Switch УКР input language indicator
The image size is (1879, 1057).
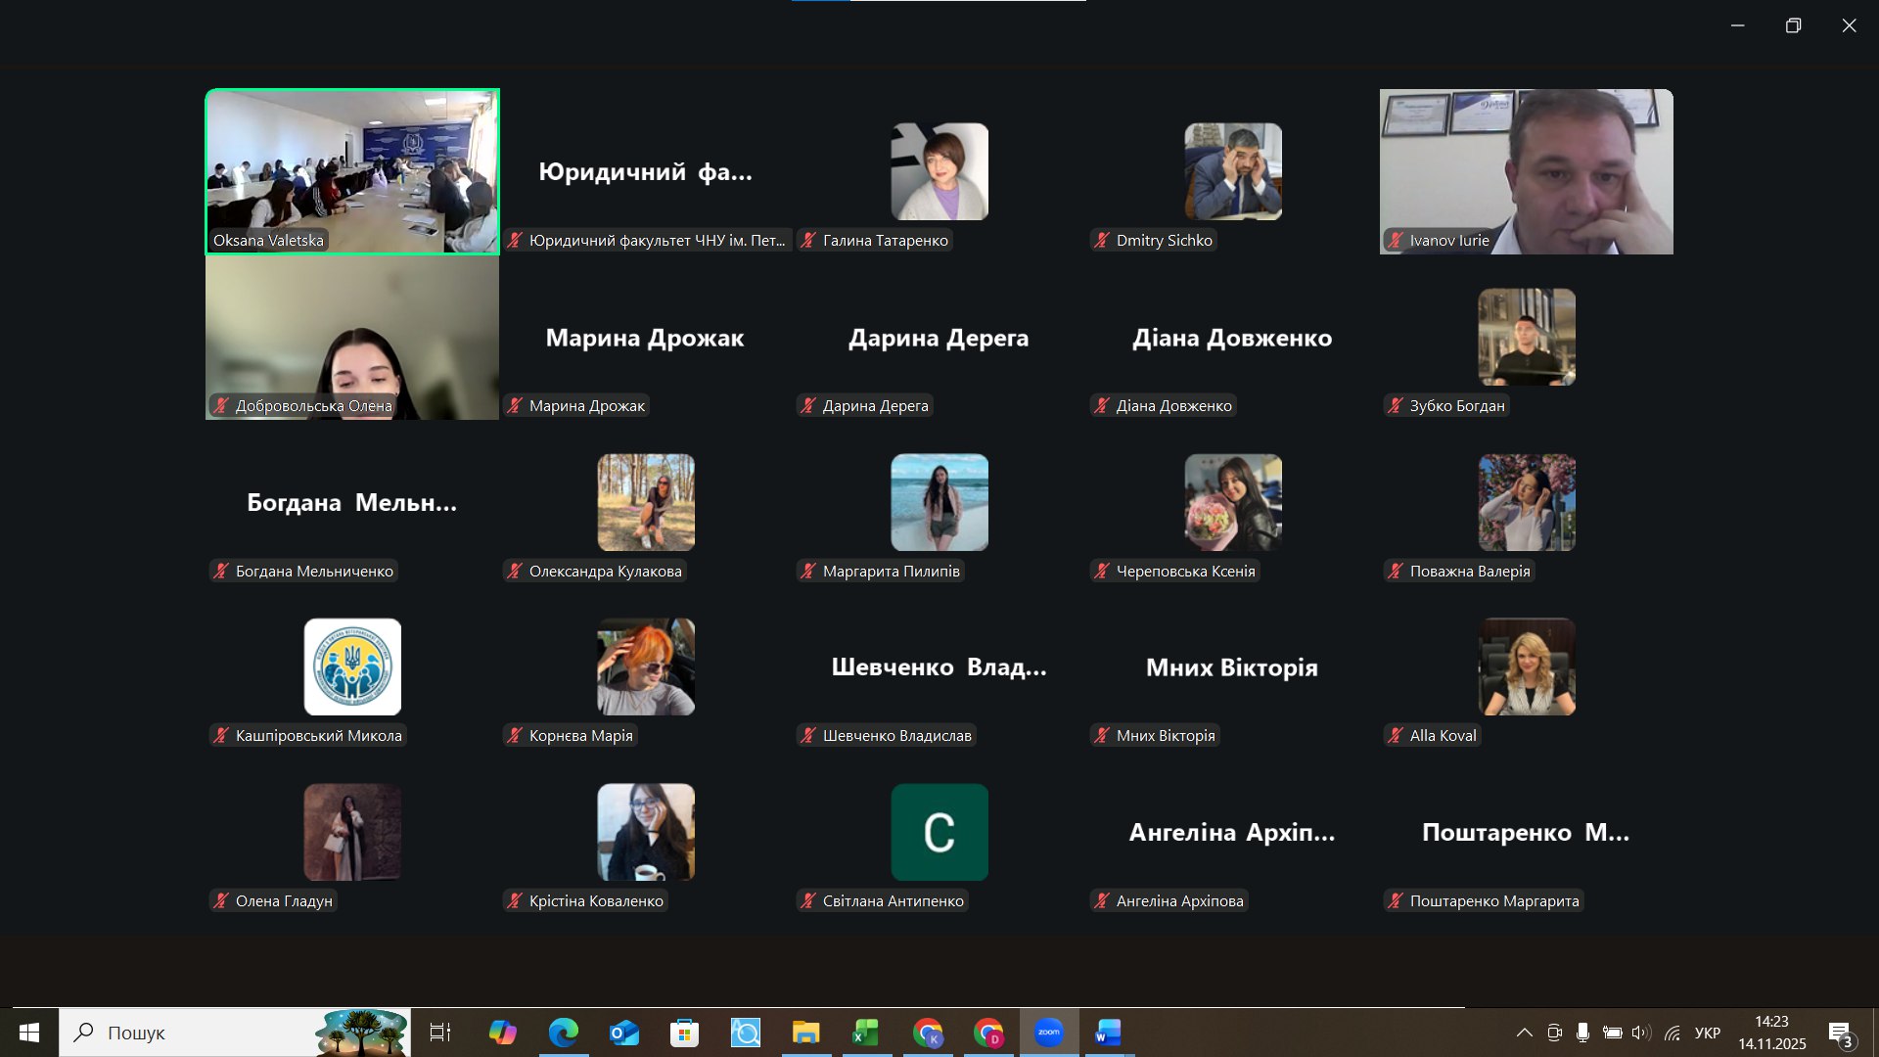pyautogui.click(x=1708, y=1033)
